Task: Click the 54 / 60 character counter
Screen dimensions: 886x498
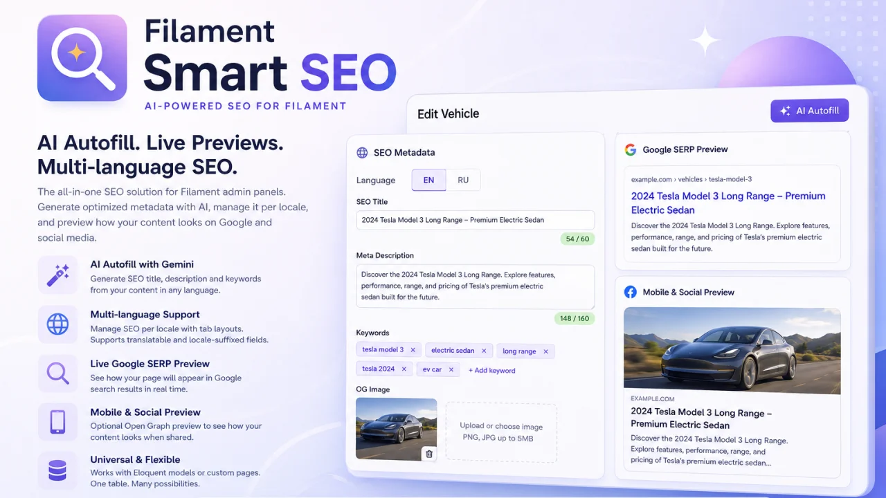Action: [x=577, y=239]
